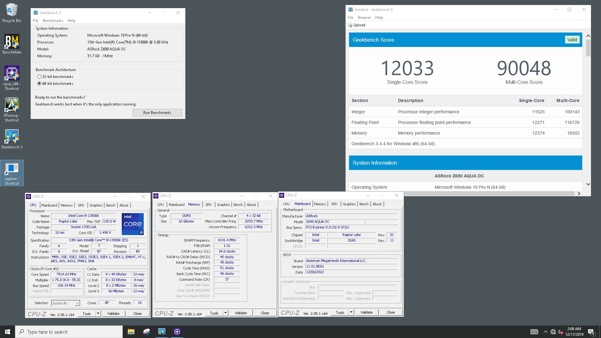Click Geekbench results scroll down arrow
Image resolution: width=601 pixels, height=338 pixels.
(x=588, y=184)
